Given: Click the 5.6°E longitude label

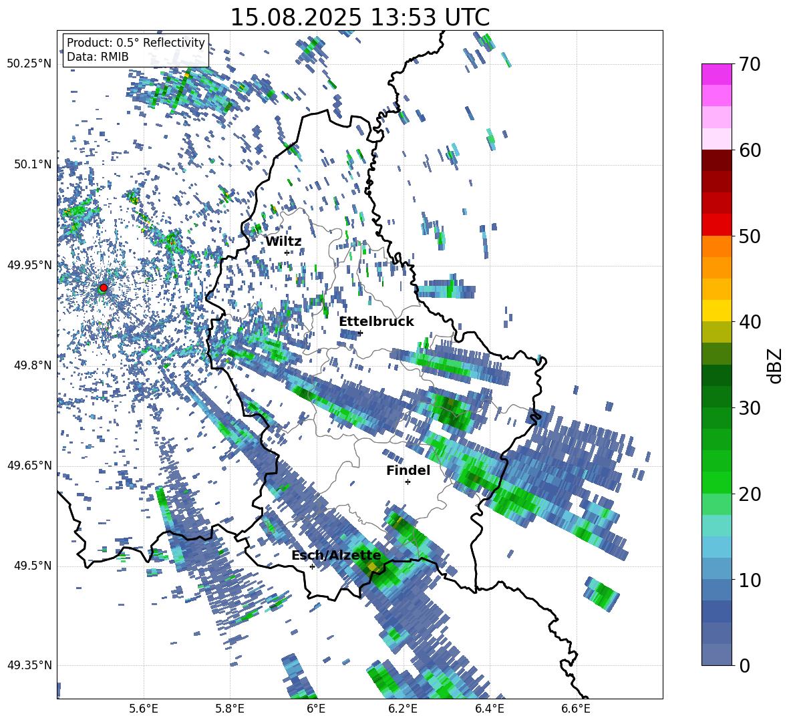Looking at the screenshot, I should pyautogui.click(x=144, y=709).
